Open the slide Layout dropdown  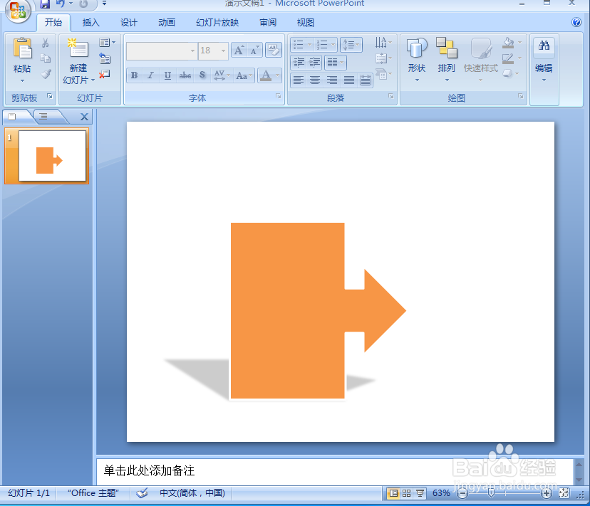[107, 43]
